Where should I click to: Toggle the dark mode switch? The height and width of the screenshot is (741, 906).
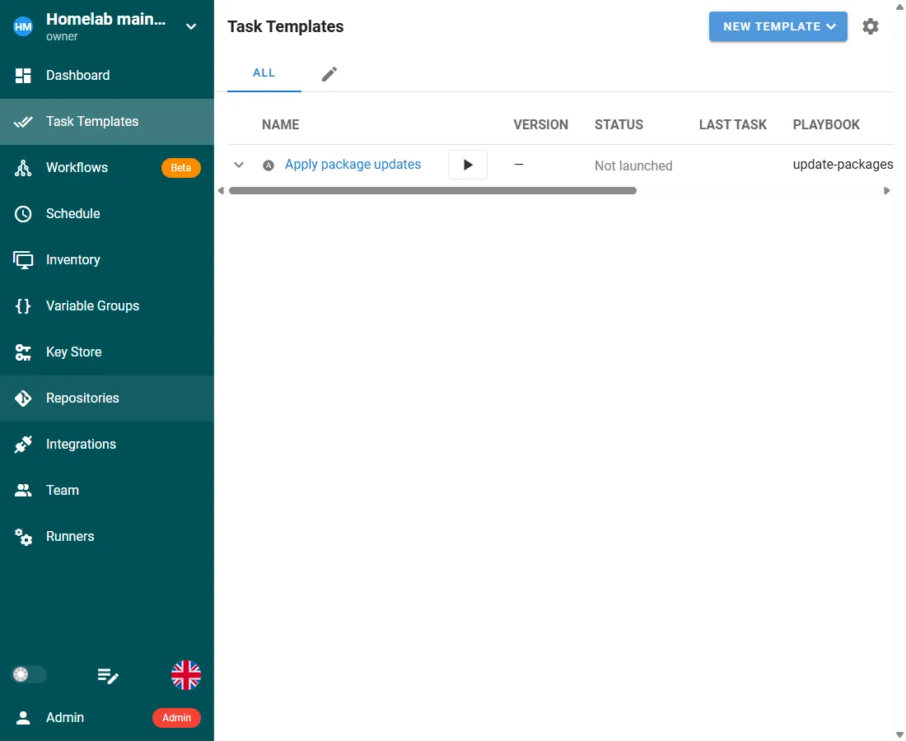point(29,674)
